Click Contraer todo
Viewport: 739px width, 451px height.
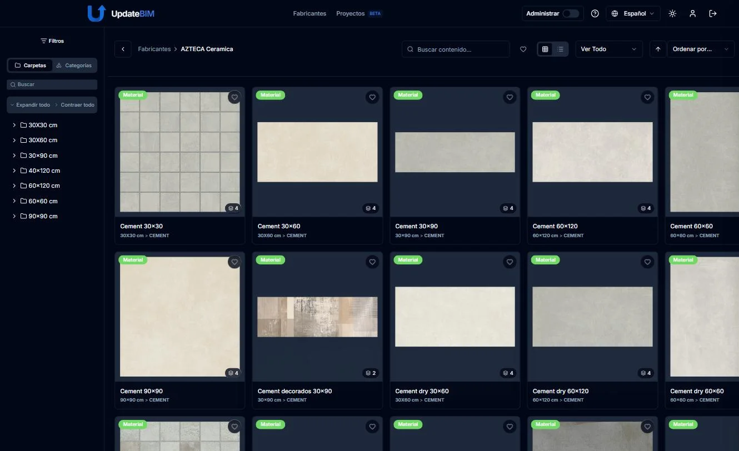74,105
